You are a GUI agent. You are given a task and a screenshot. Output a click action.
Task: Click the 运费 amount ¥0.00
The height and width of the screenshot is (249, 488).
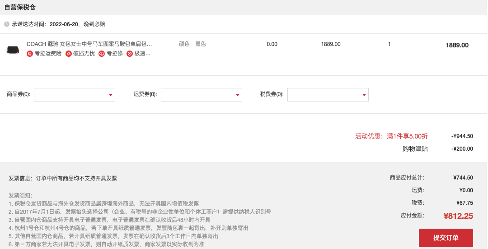point(466,190)
